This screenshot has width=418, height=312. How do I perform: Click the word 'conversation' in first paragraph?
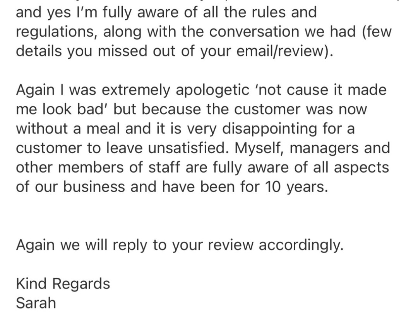click(254, 32)
